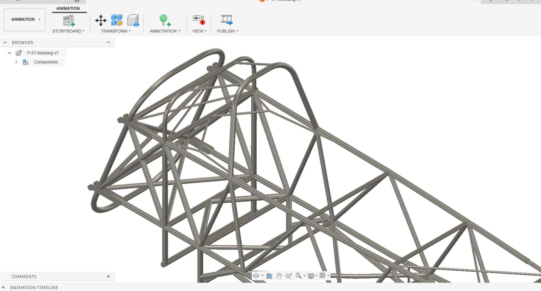541x291 pixels.
Task: Select the Pan hand tool
Action: coord(279,276)
